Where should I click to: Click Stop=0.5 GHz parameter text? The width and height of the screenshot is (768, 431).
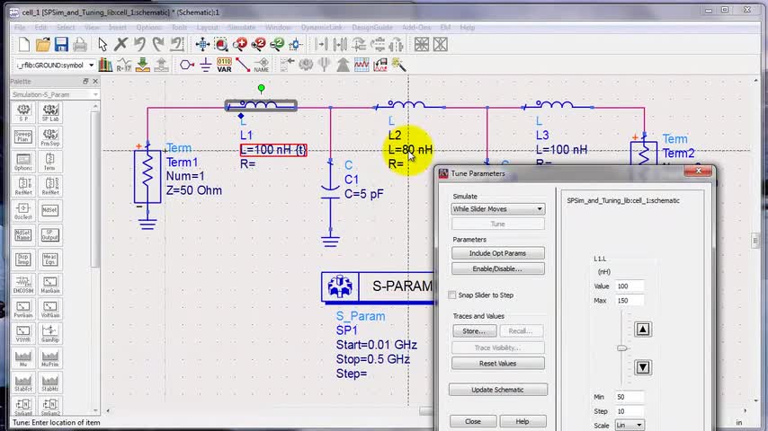[x=372, y=359]
